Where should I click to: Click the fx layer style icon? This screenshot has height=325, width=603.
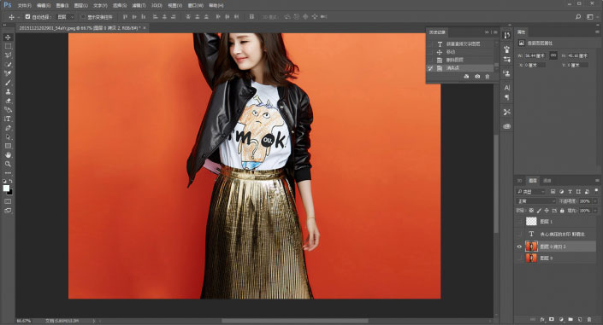542,319
